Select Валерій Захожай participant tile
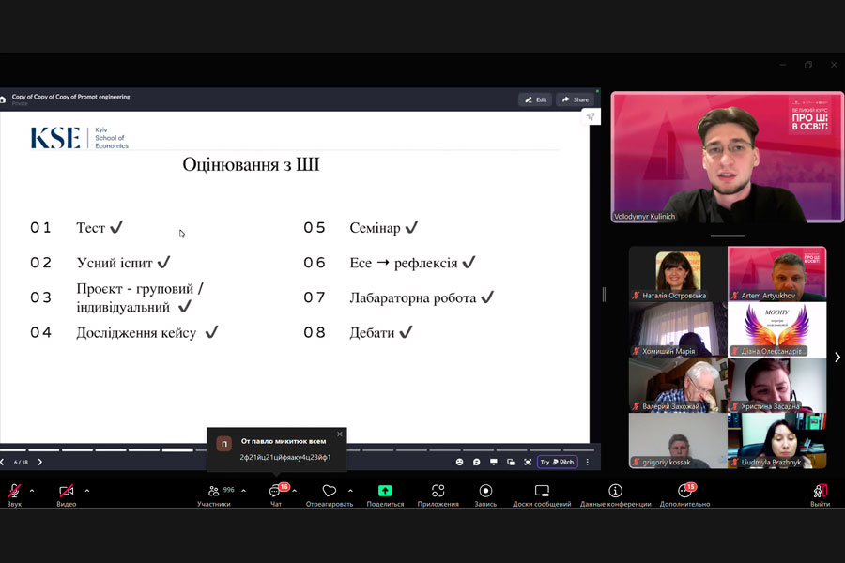 click(x=678, y=385)
